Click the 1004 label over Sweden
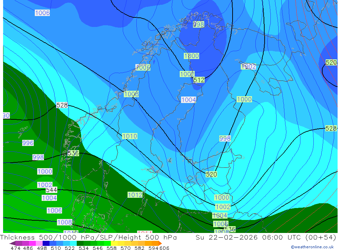Viewport: 341px width, 250px height. (x=189, y=100)
